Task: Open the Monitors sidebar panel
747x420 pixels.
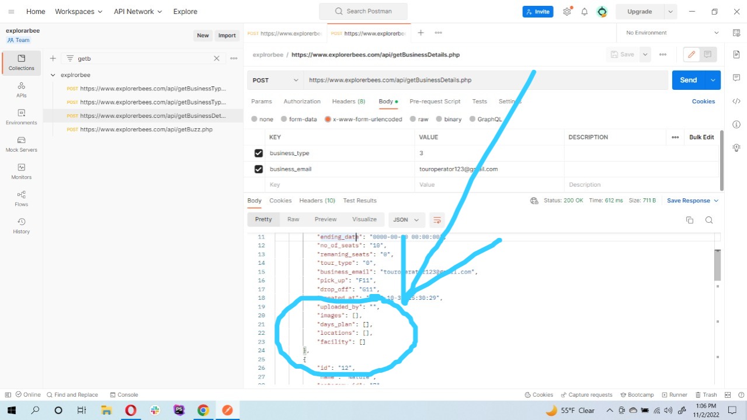Action: [22, 171]
